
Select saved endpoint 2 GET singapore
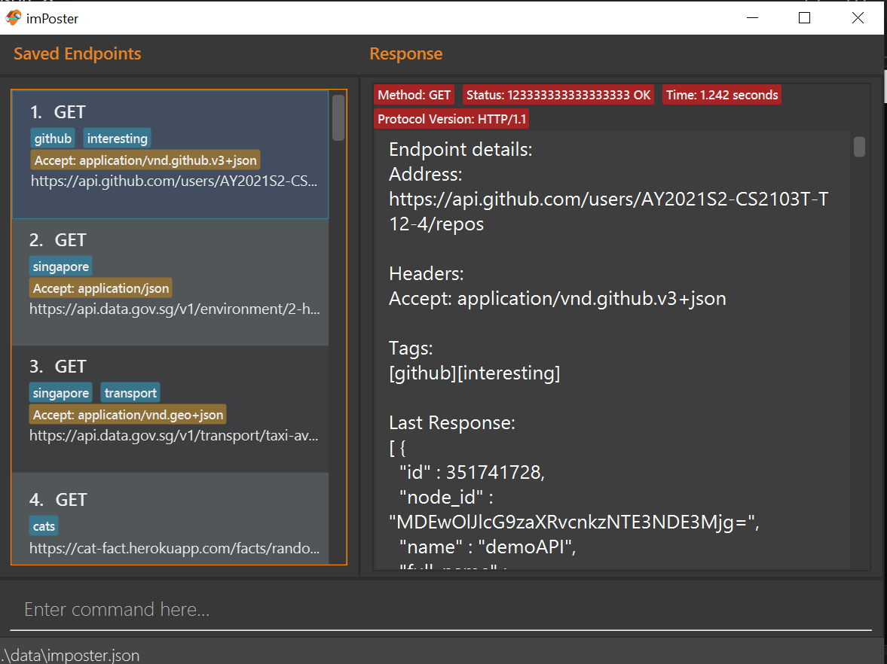point(170,282)
